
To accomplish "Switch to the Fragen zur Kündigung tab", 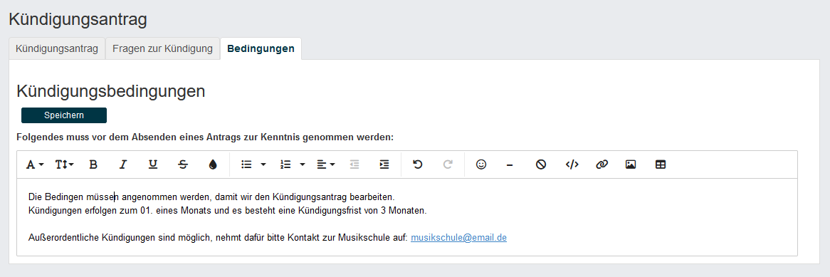I will (162, 48).
